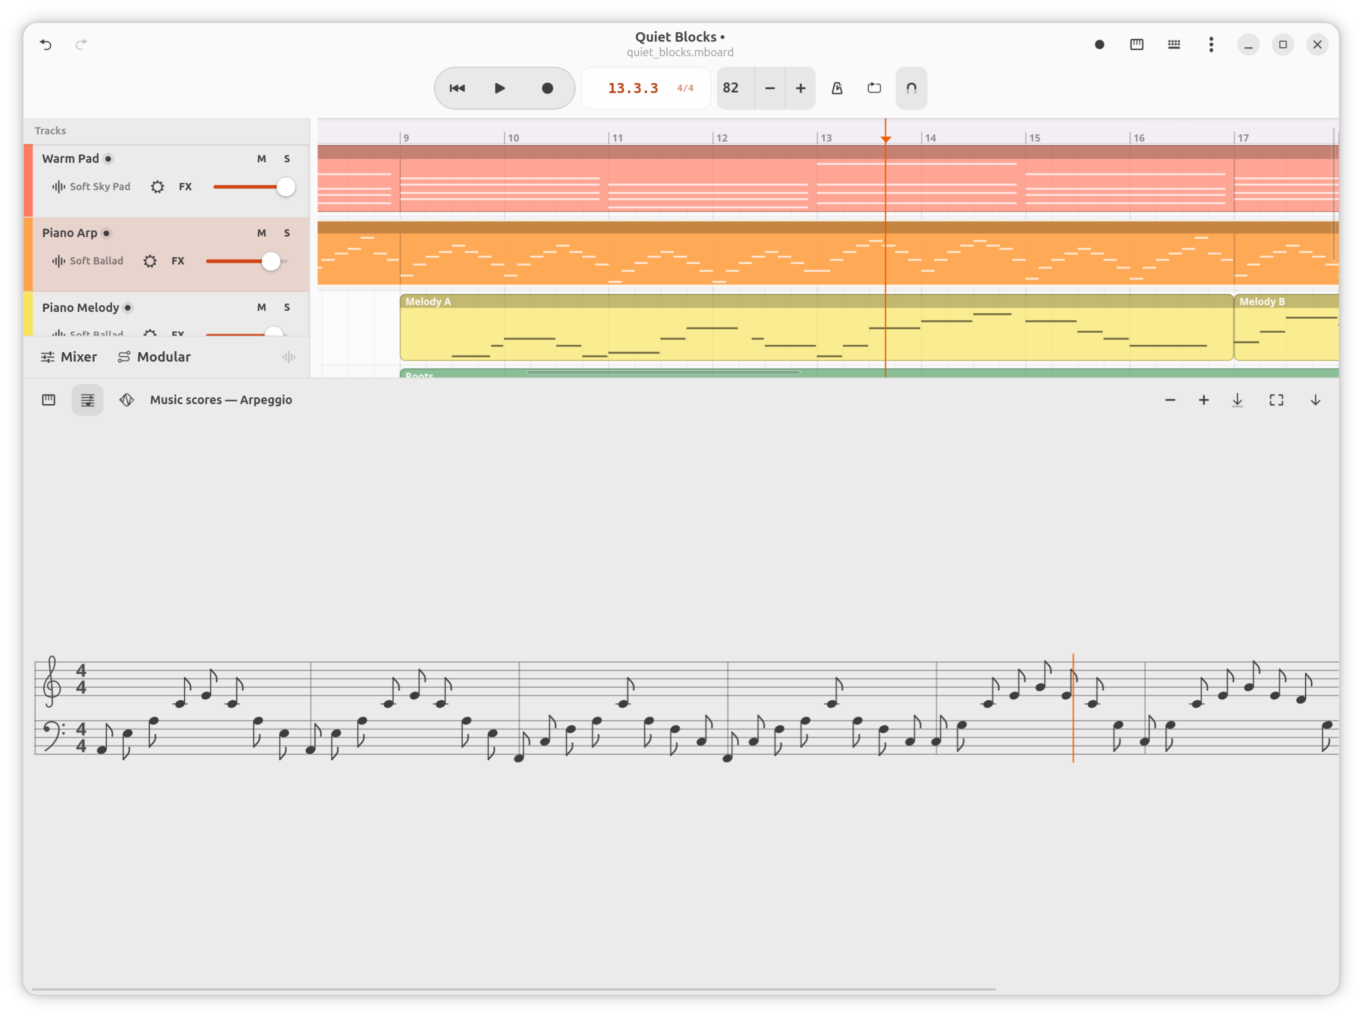Screen dimensions: 1362x1018
Task: Change the 4/4 time signature
Action: [685, 88]
